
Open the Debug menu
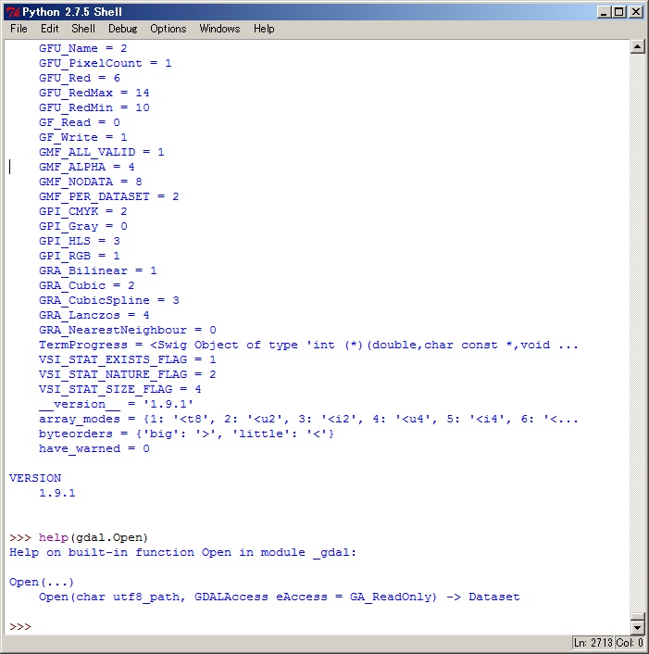[x=122, y=29]
